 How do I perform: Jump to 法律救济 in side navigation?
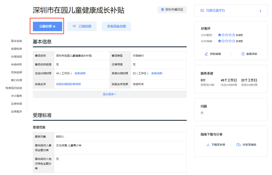[x=16, y=111]
